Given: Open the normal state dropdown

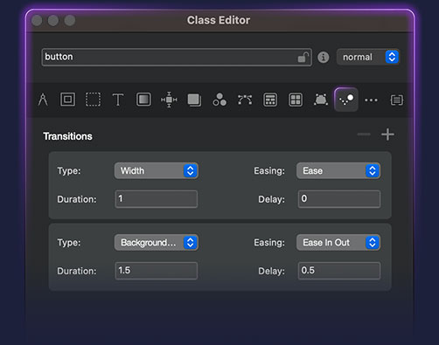Looking at the screenshot, I should click(x=368, y=57).
